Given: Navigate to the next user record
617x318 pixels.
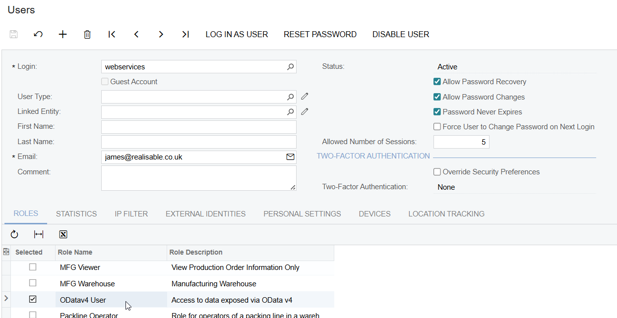Looking at the screenshot, I should (x=161, y=34).
